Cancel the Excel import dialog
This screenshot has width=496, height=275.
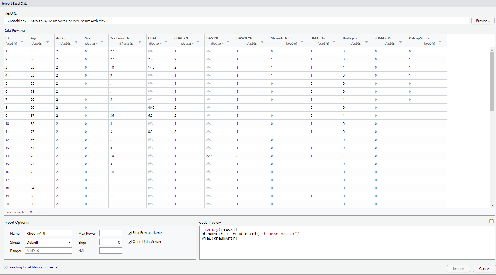[484, 268]
